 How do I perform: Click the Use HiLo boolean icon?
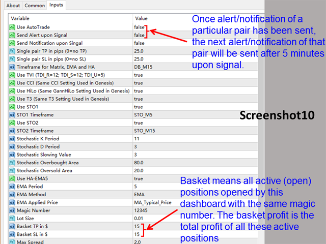click(x=12, y=91)
